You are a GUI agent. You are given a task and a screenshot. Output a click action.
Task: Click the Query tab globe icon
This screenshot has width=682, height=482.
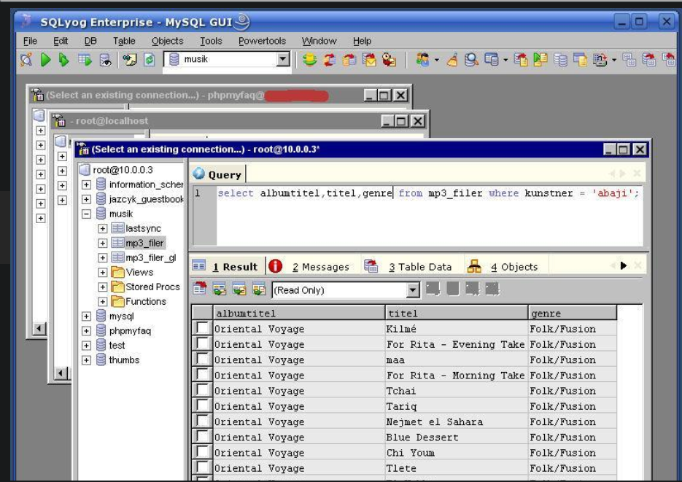click(199, 174)
